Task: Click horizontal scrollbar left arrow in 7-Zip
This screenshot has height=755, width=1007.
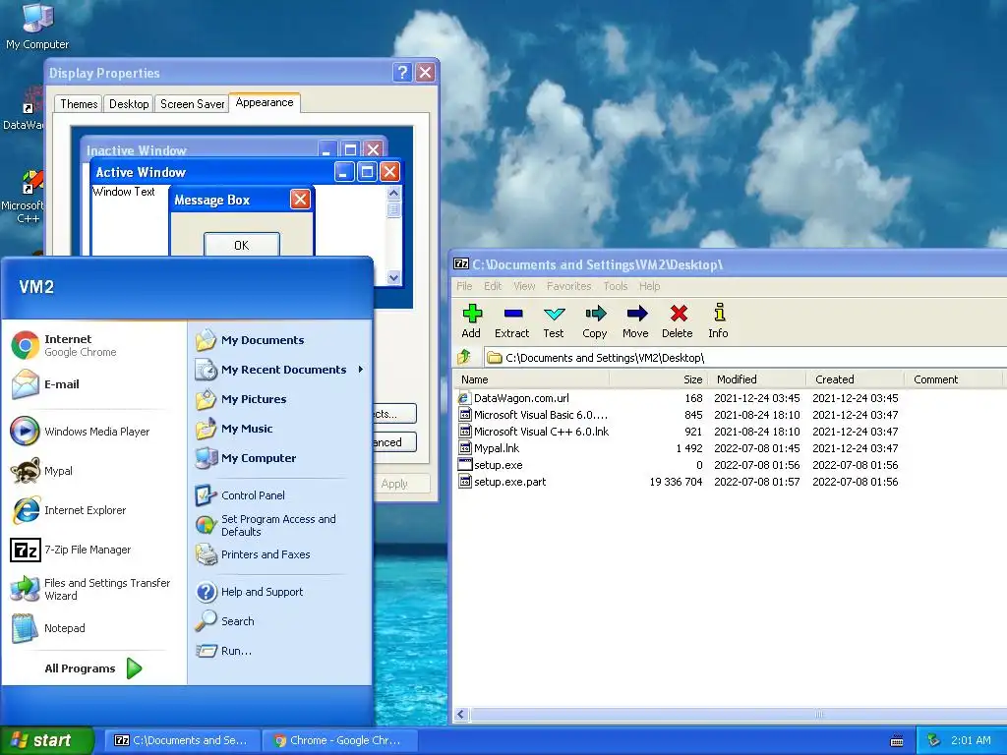Action: tap(461, 714)
